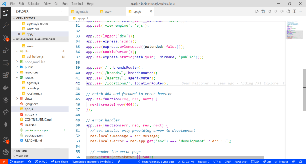The height and width of the screenshot is (164, 306).
Task: Click the Split Editor icon
Action: (x=294, y=11)
